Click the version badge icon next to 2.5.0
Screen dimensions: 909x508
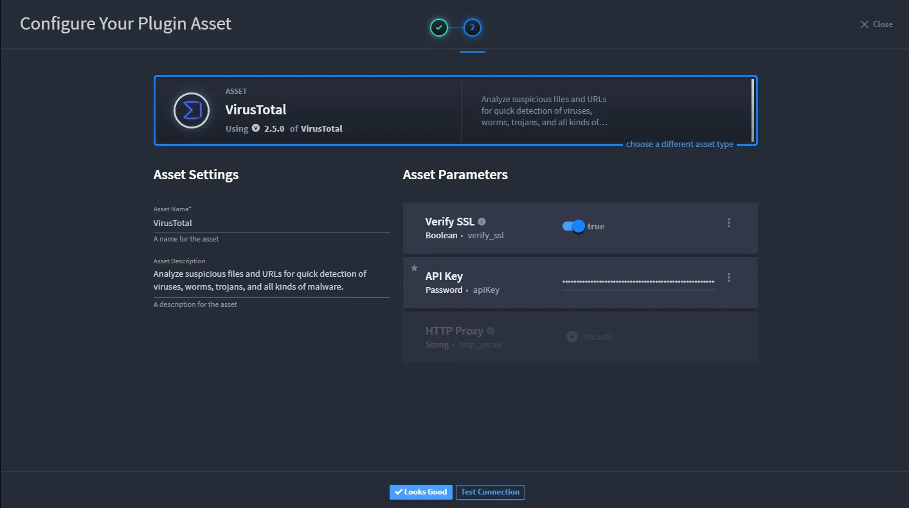tap(256, 128)
